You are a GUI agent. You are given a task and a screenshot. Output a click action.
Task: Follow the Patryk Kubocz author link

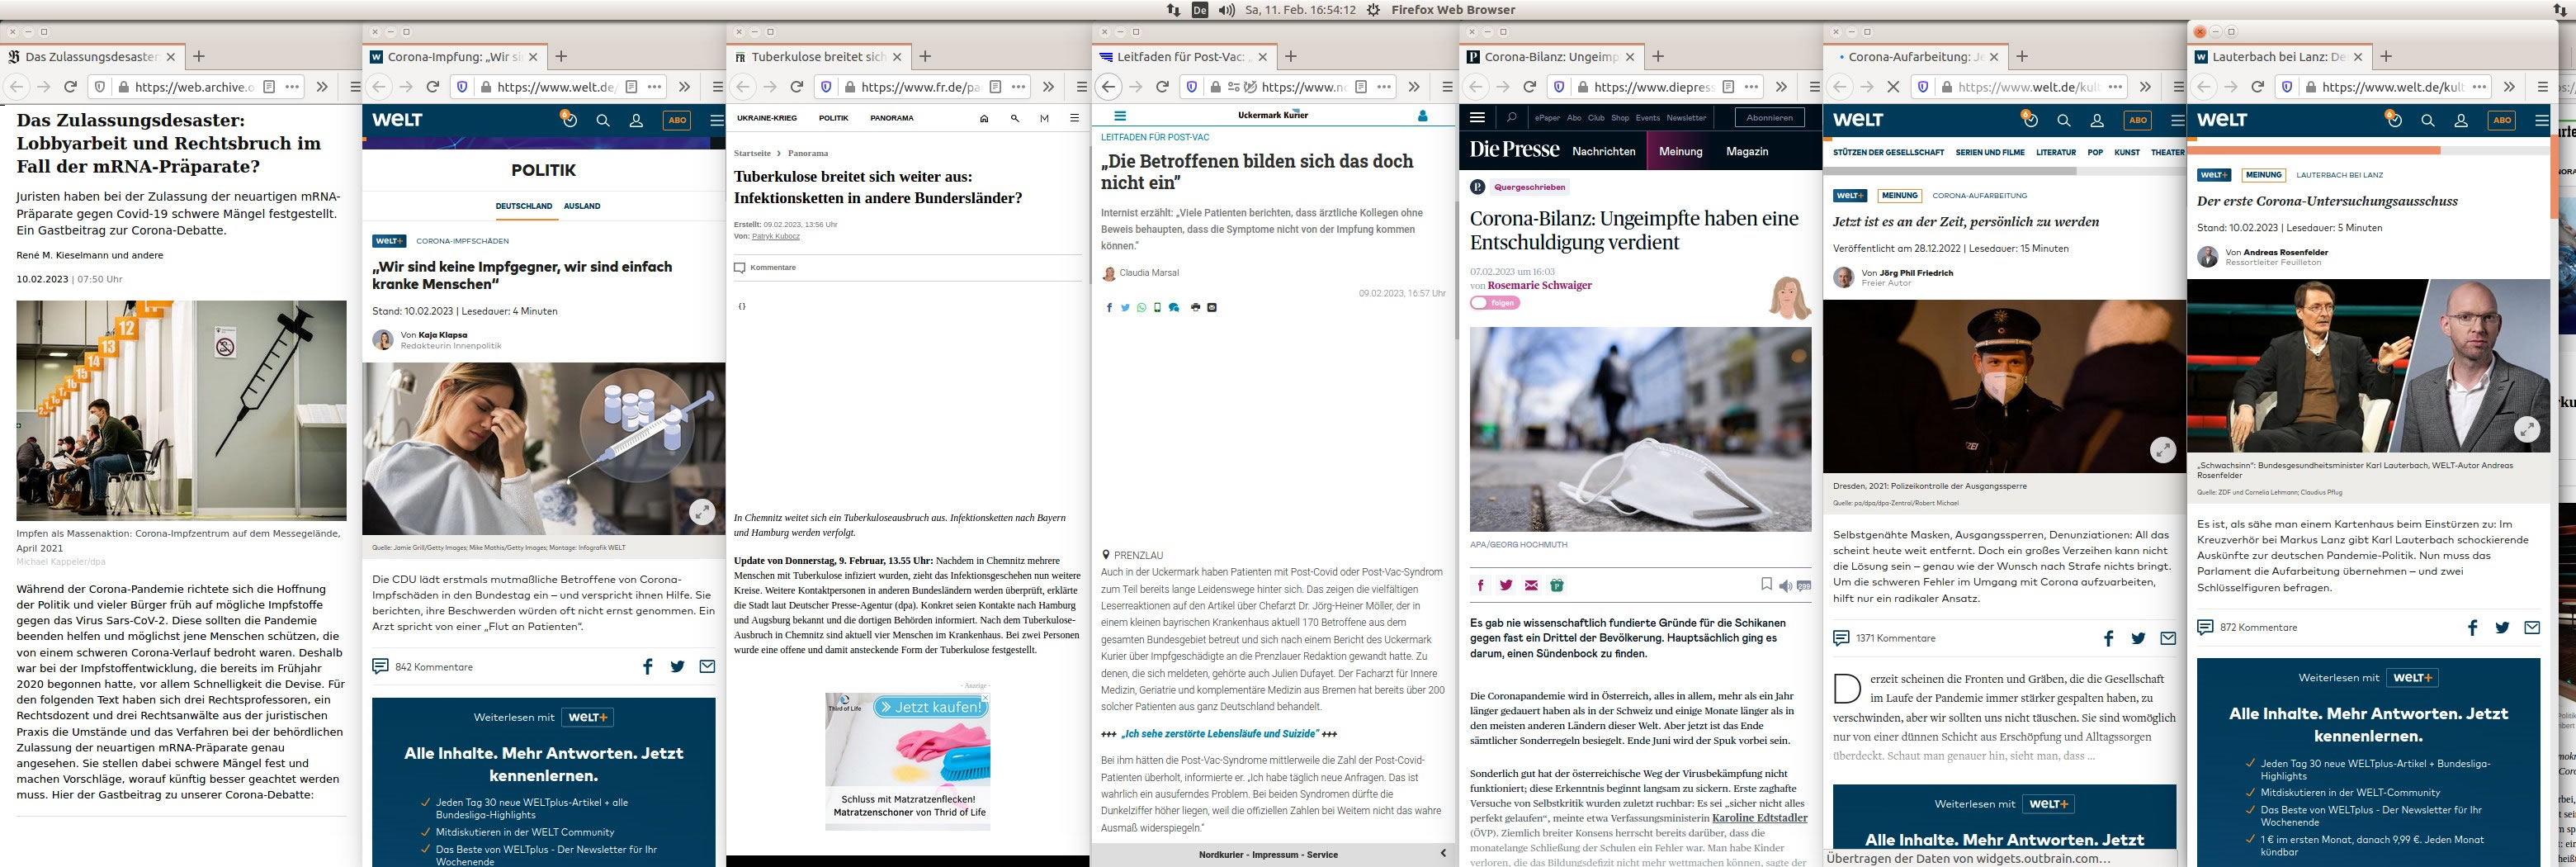click(x=775, y=236)
